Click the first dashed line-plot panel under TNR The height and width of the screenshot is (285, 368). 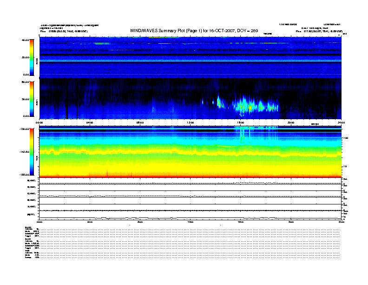(x=190, y=181)
